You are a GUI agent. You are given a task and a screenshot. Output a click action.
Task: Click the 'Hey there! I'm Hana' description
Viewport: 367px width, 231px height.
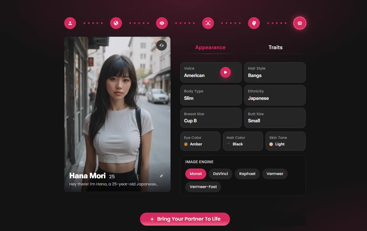[113, 184]
